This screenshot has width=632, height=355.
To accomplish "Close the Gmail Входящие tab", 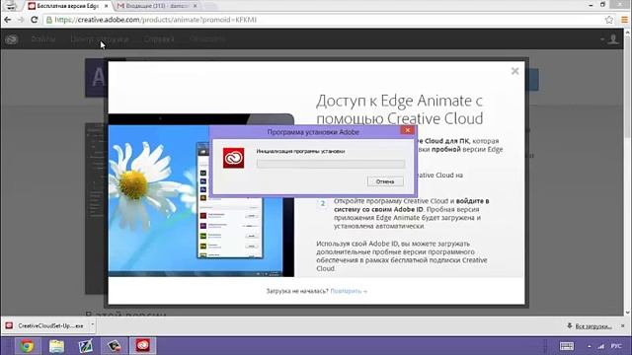I will coord(195,6).
